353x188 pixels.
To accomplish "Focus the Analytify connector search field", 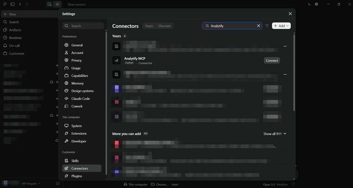I will tap(232, 26).
